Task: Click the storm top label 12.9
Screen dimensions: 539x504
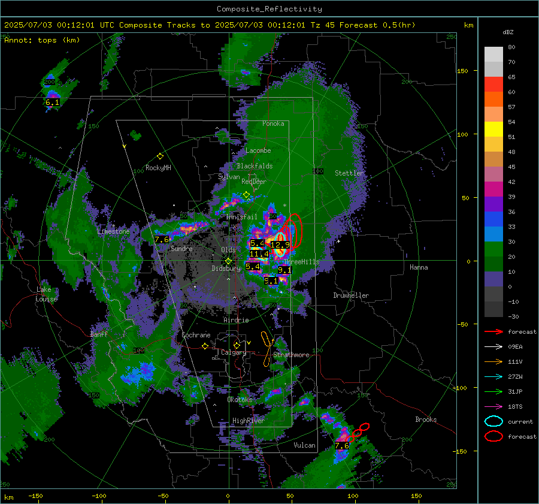Action: tap(280, 245)
